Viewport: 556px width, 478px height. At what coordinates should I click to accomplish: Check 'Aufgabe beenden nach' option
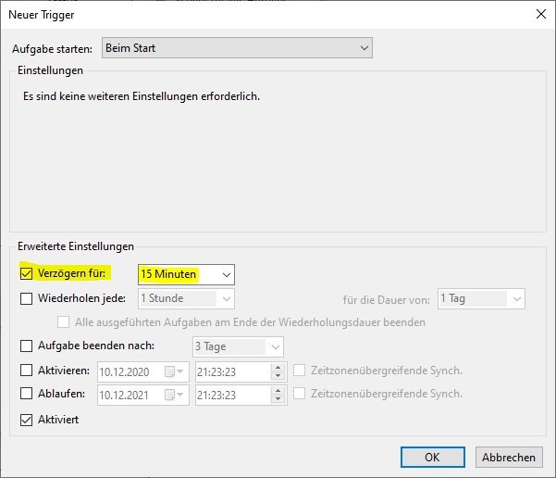26,346
